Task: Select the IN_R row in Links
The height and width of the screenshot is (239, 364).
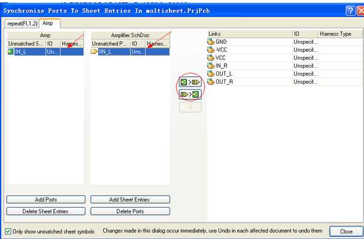Action: pos(285,66)
